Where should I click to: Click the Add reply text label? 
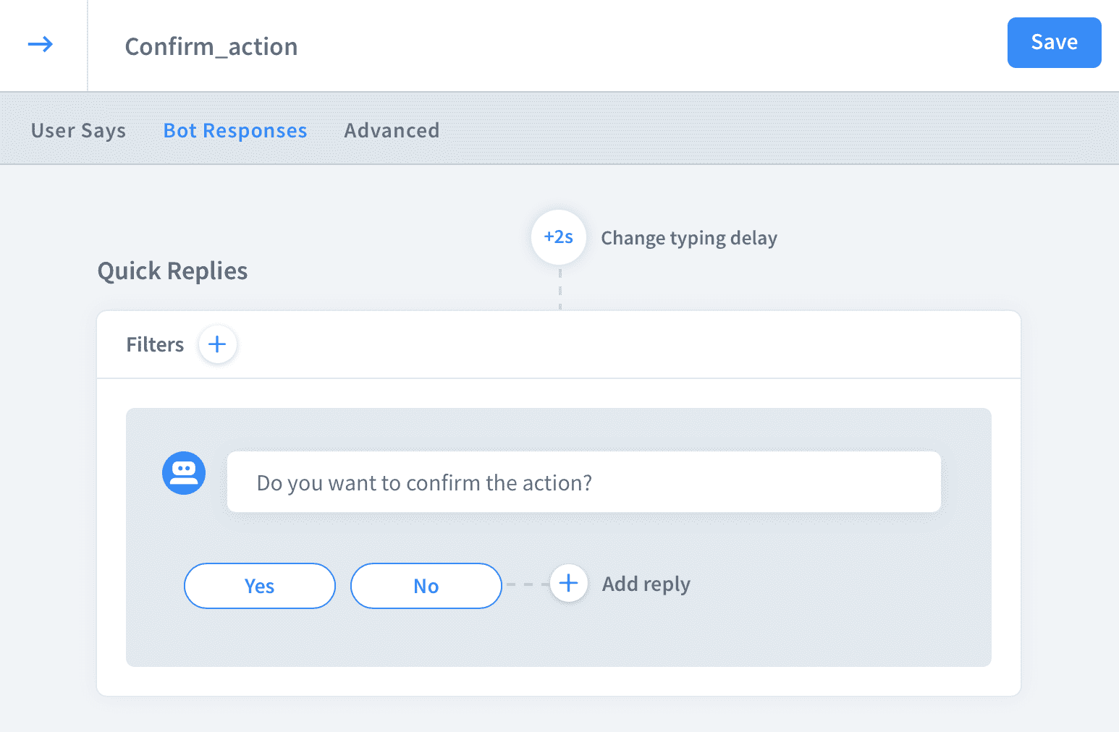tap(646, 584)
